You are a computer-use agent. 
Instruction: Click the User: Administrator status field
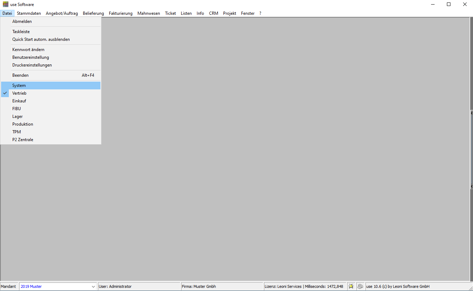(139, 286)
